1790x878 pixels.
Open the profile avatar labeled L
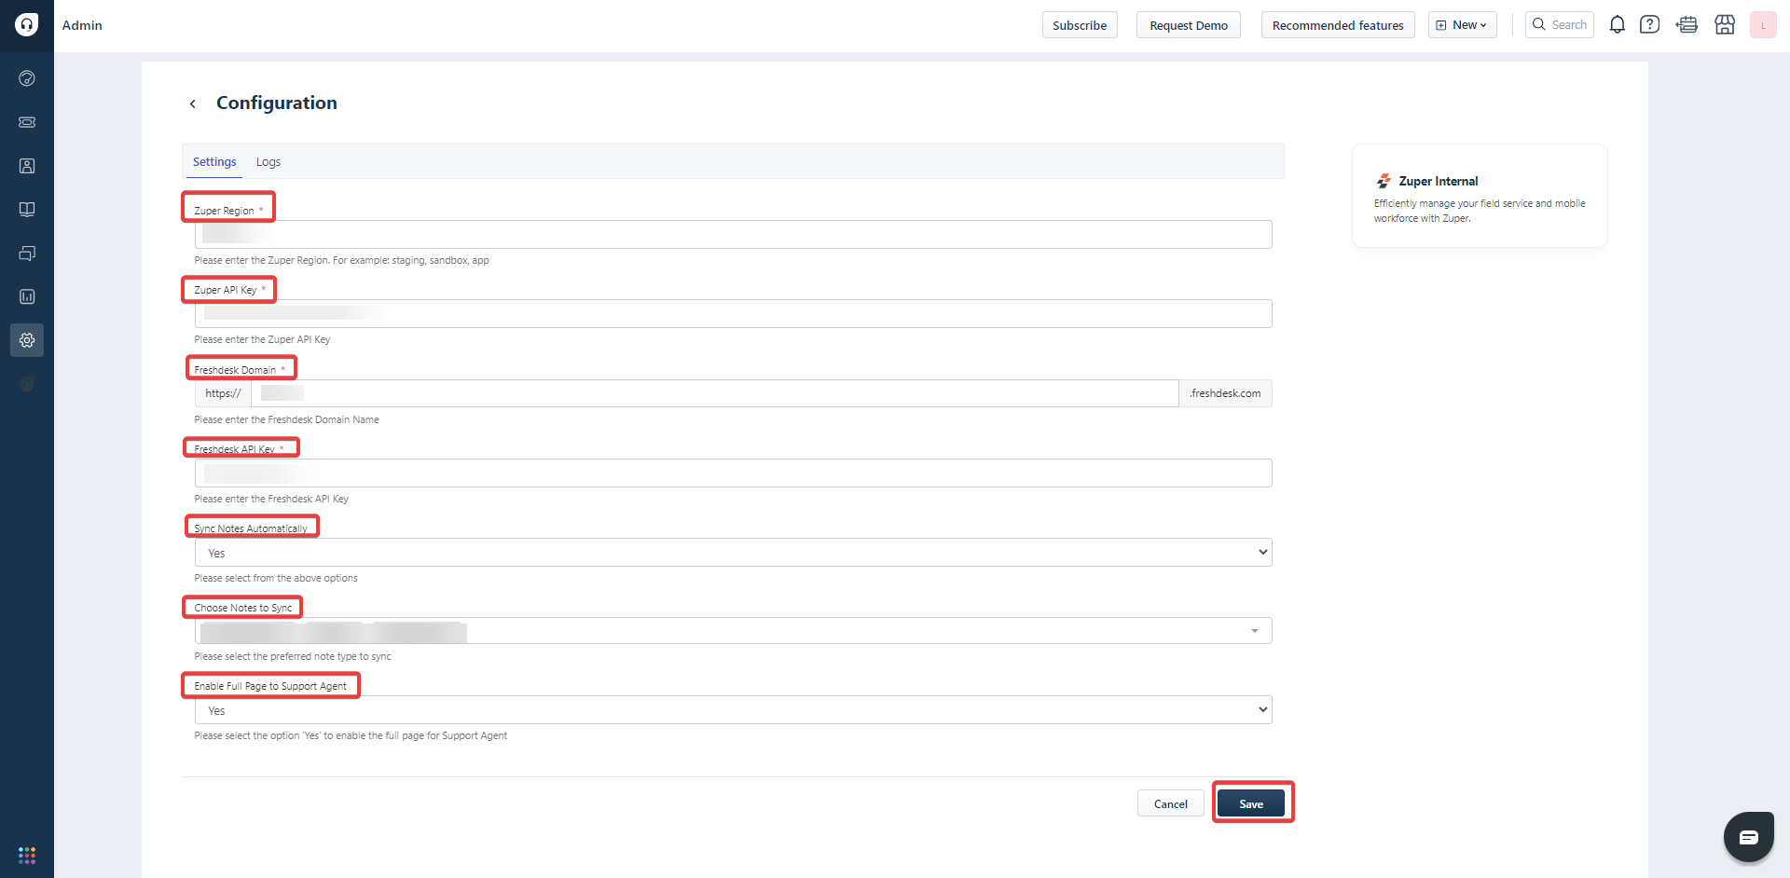(1763, 25)
